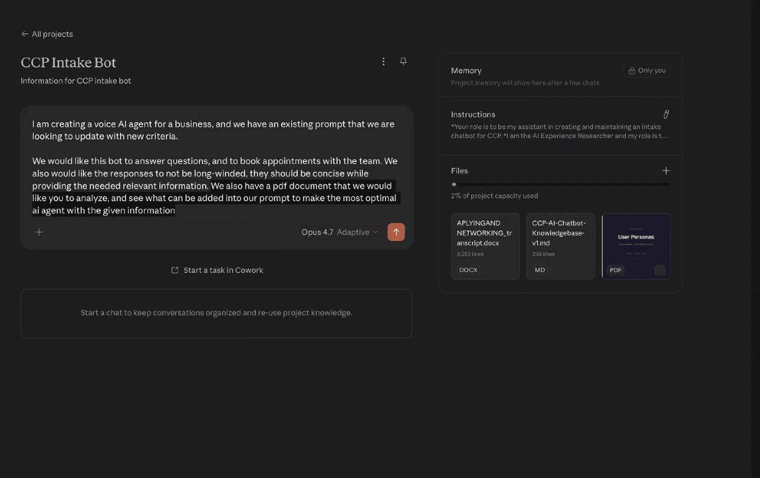Open the User Personas PDF thumbnail
The image size is (760, 478).
click(636, 246)
